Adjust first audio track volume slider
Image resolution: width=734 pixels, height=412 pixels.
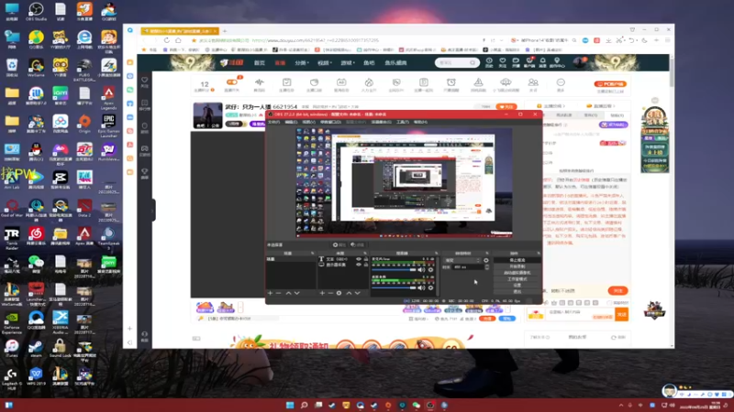click(x=395, y=270)
